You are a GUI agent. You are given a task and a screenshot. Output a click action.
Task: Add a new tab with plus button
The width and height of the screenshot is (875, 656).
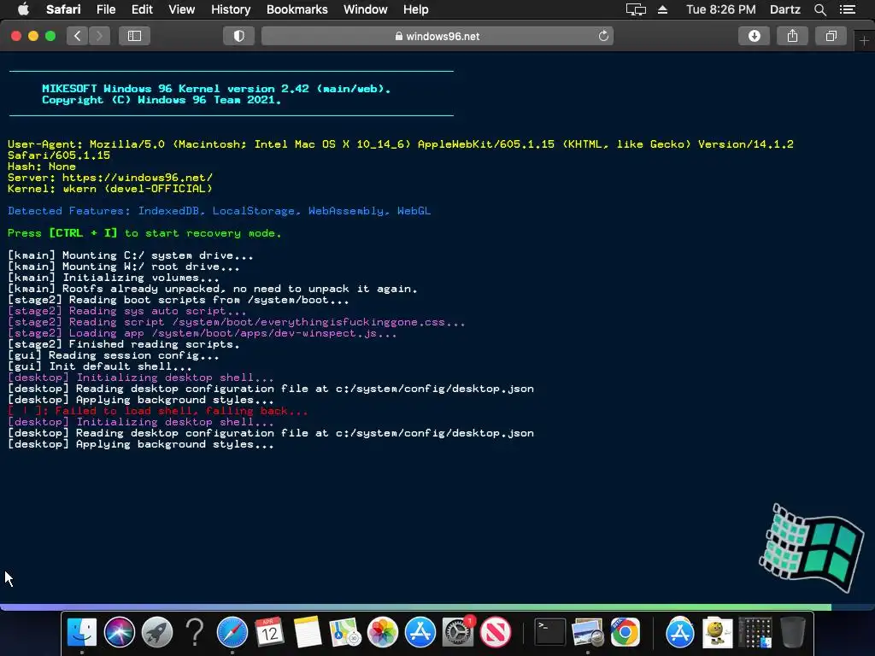tap(864, 41)
